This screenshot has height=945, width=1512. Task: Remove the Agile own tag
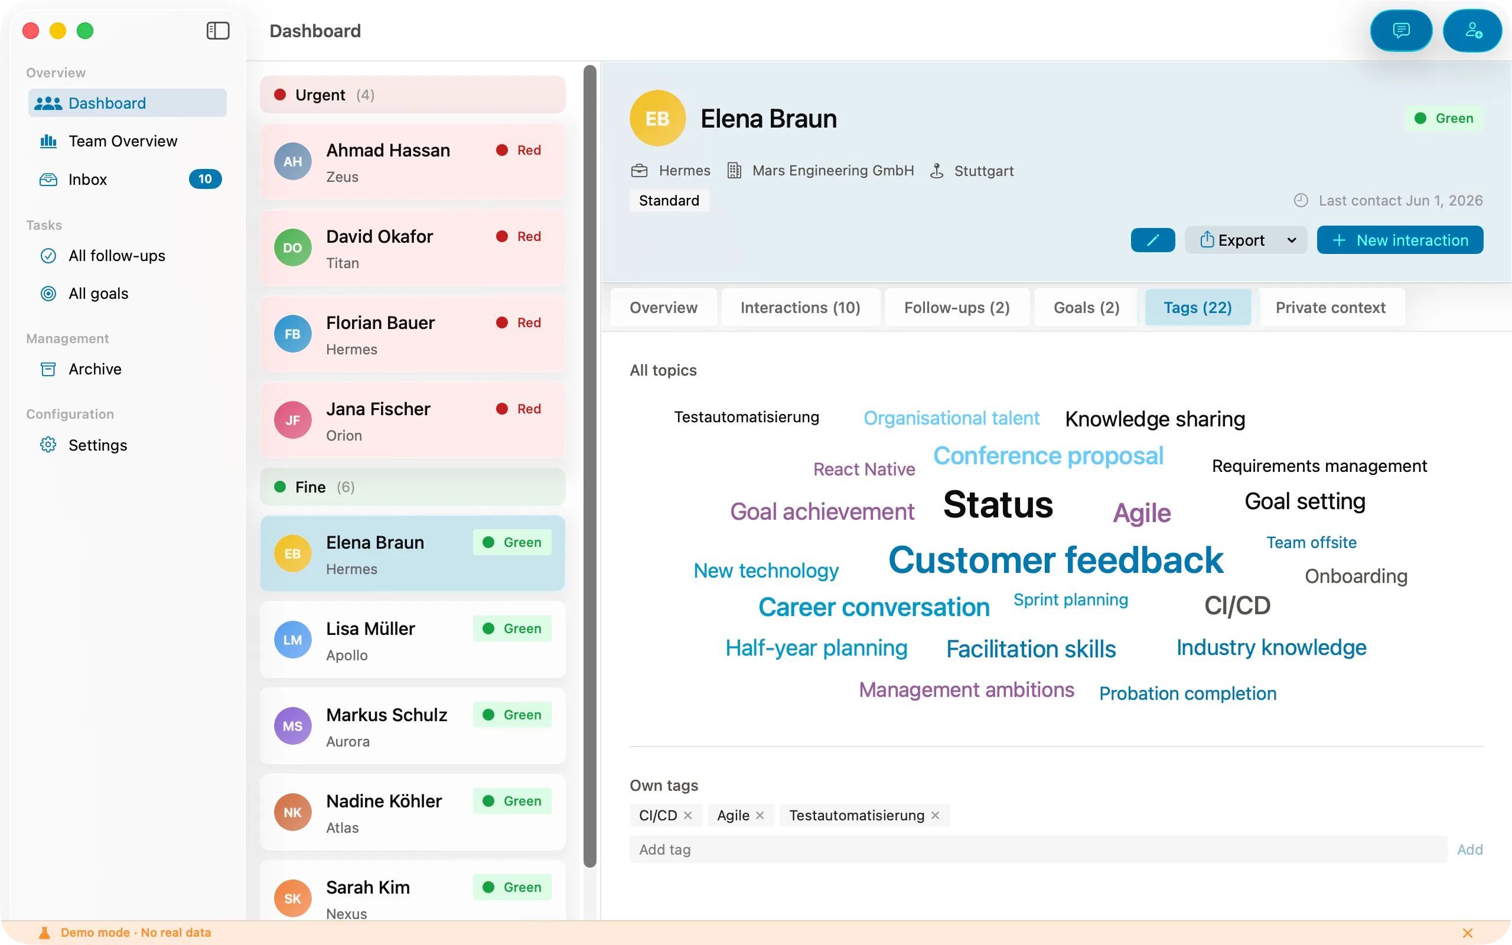[760, 815]
